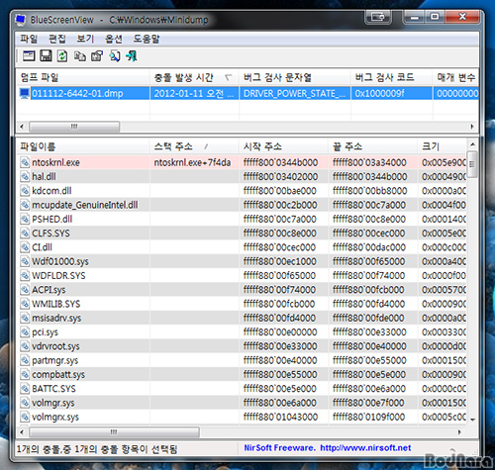
Task: Click the upper pane scroll right arrow
Action: click(x=472, y=127)
